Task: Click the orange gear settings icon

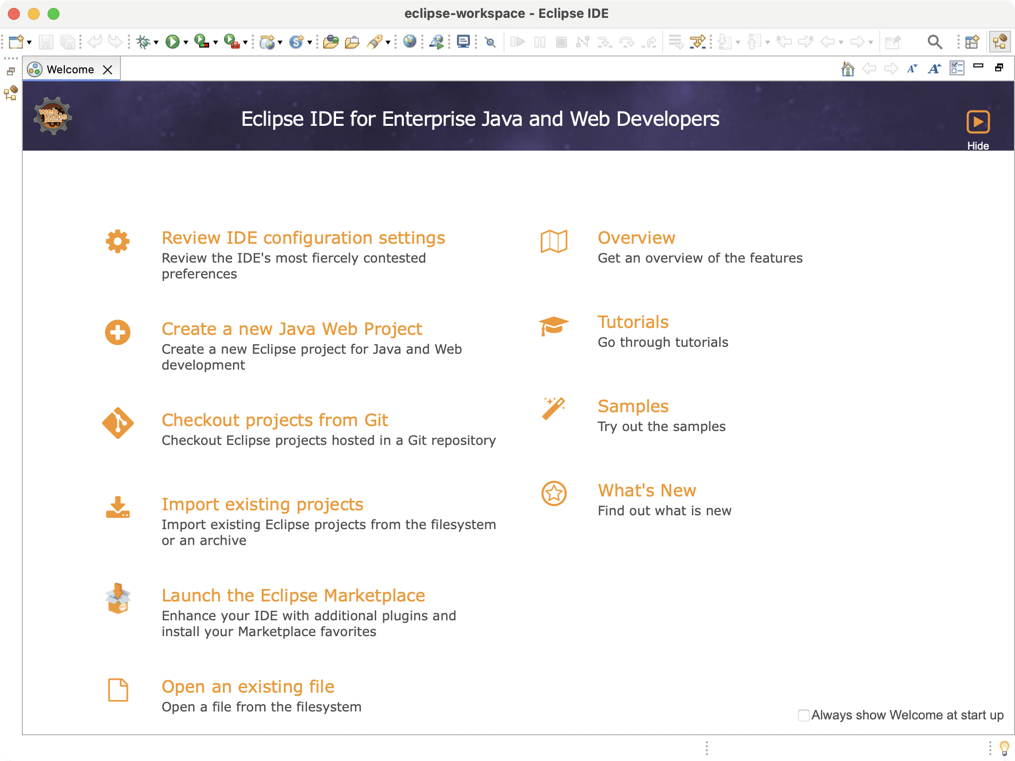Action: click(x=117, y=241)
